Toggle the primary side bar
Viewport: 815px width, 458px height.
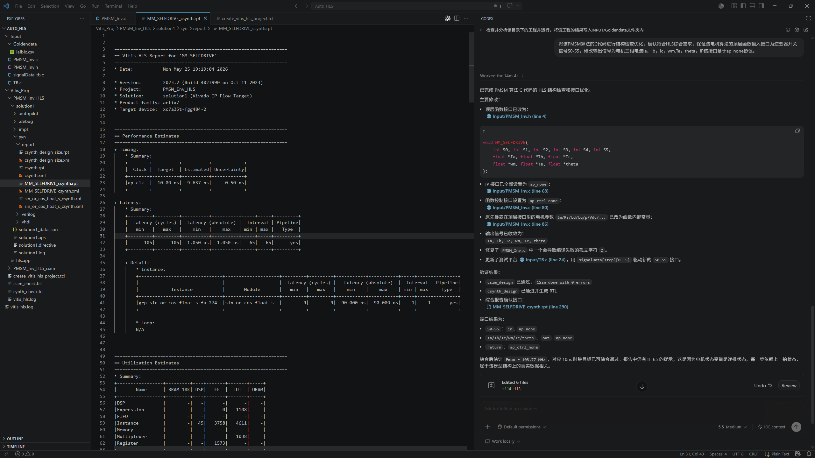[x=743, y=6]
